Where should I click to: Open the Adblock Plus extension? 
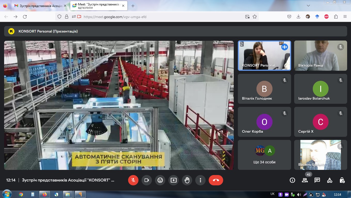326,17
